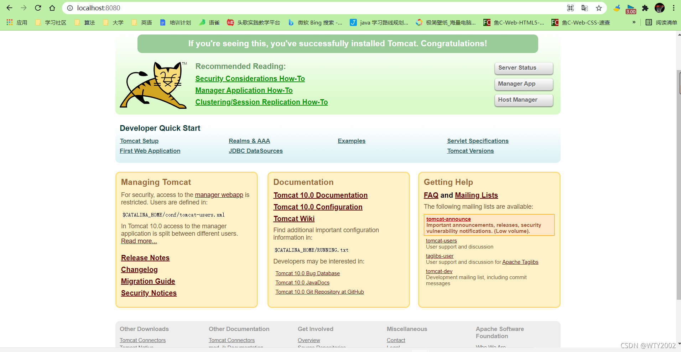Open the 学习社区 bookmark folder

tap(51, 22)
